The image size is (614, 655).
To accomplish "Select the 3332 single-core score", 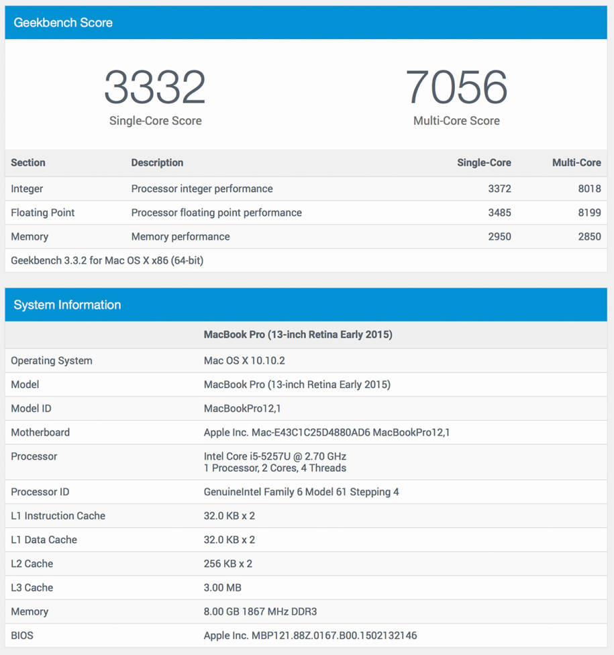I will pyautogui.click(x=155, y=87).
